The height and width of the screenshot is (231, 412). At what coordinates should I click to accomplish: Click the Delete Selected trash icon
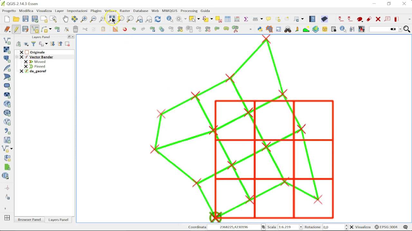point(75,30)
